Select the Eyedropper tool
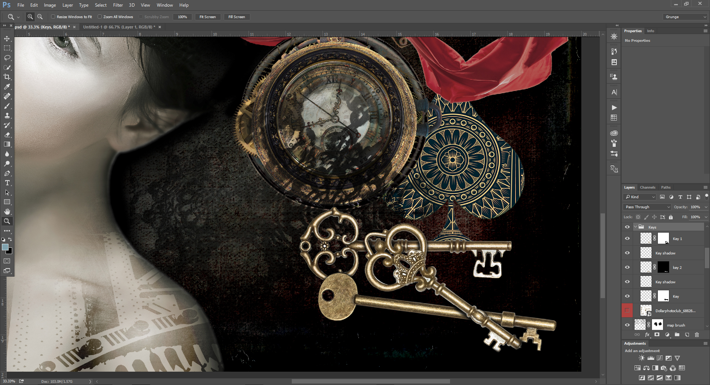Viewport: 710px width, 385px height. click(7, 87)
